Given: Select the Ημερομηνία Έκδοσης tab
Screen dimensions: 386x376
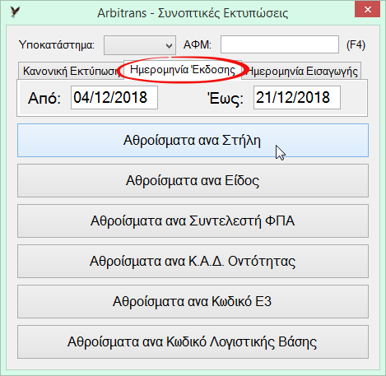Looking at the screenshot, I should (183, 70).
